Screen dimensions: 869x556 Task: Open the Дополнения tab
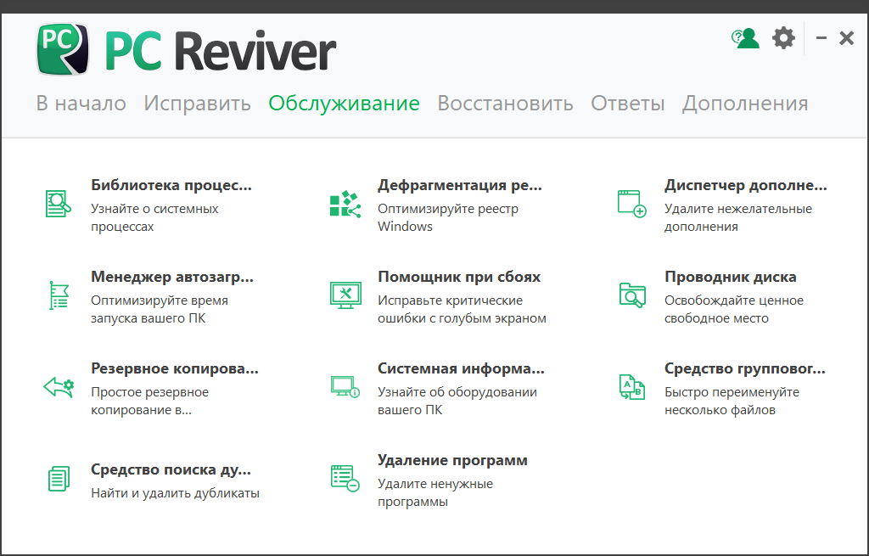(745, 104)
